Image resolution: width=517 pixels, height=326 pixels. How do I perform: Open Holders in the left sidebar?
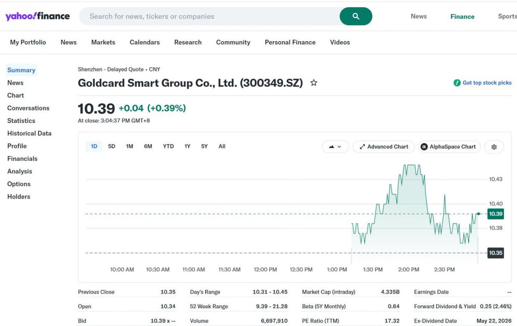coord(19,197)
